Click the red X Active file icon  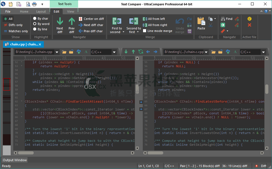(250, 25)
